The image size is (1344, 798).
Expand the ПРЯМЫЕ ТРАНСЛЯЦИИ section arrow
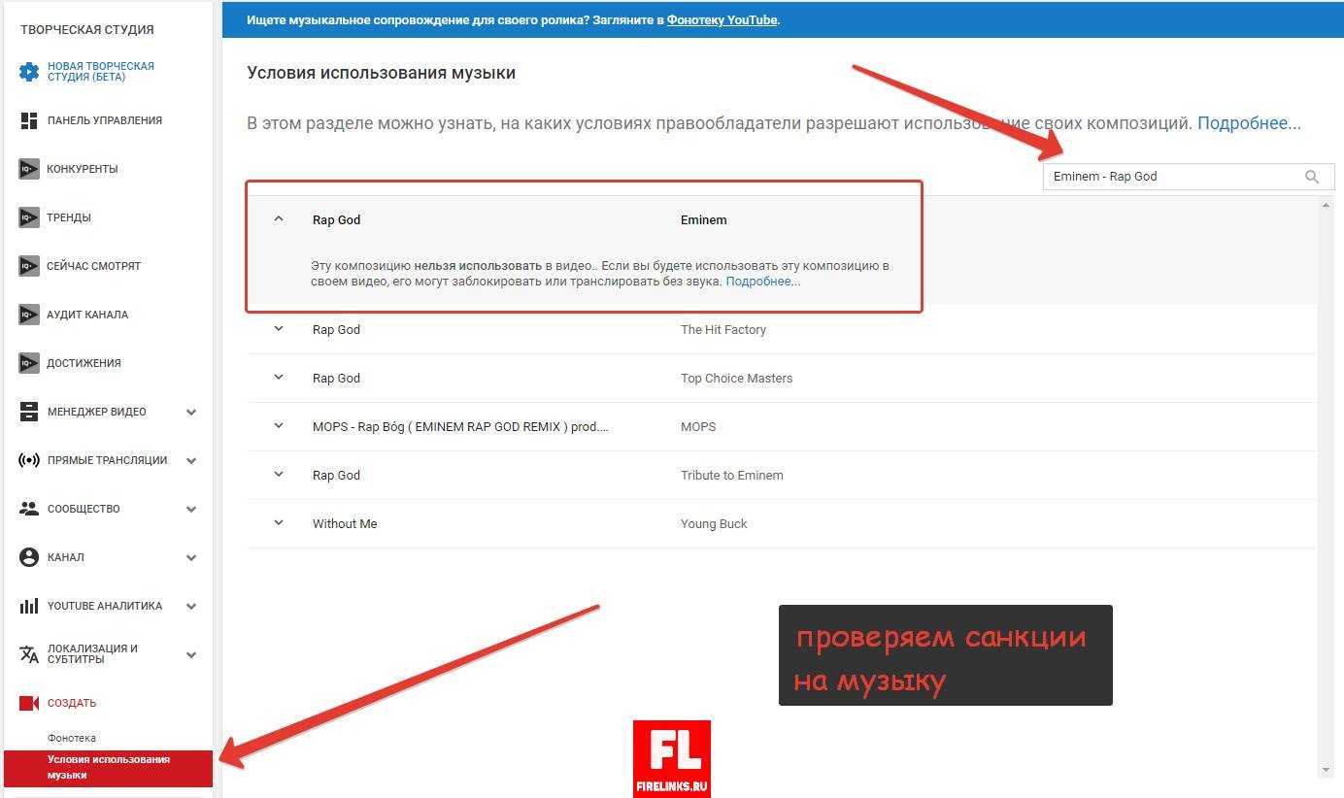[191, 460]
